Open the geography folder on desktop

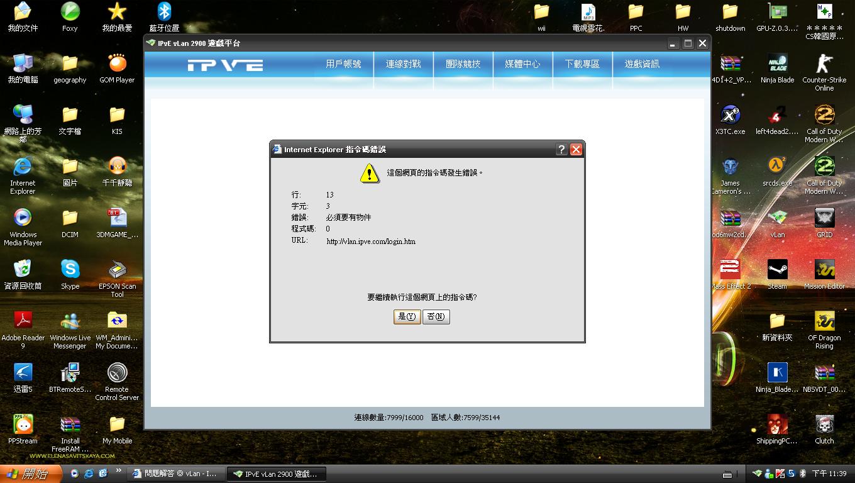click(x=70, y=68)
